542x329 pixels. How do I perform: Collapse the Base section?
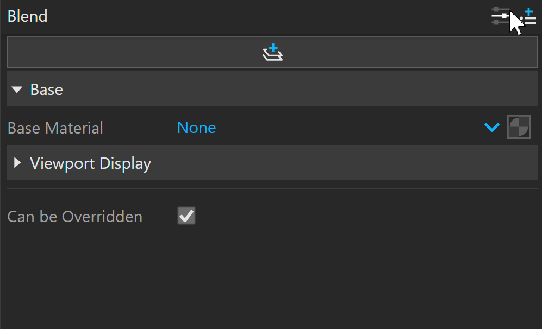click(272, 90)
